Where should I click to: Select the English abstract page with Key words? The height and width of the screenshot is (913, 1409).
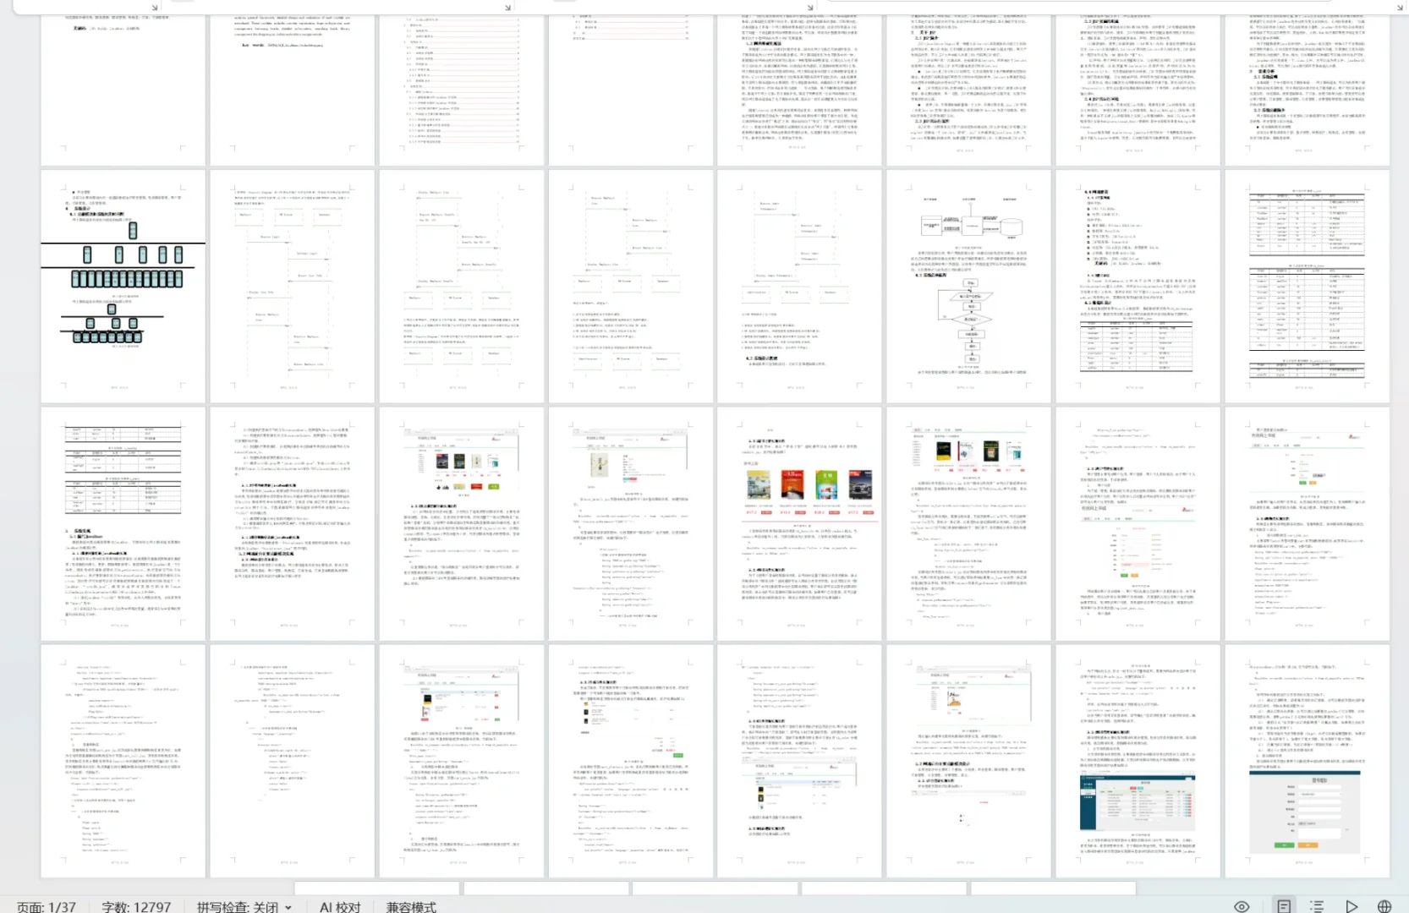pyautogui.click(x=293, y=89)
